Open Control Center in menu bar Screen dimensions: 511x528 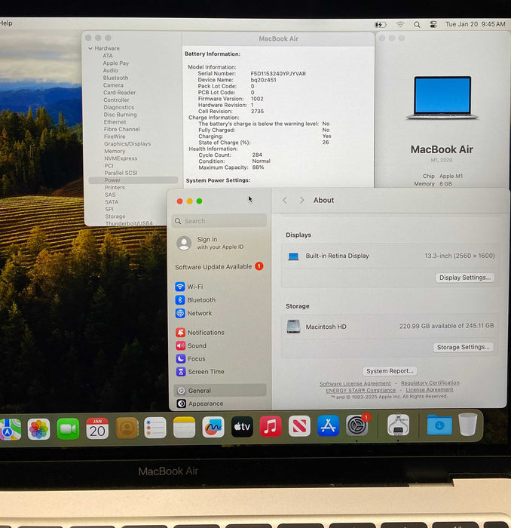(x=433, y=25)
